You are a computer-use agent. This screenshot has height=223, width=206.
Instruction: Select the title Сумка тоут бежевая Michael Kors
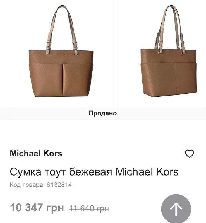pos(94,172)
